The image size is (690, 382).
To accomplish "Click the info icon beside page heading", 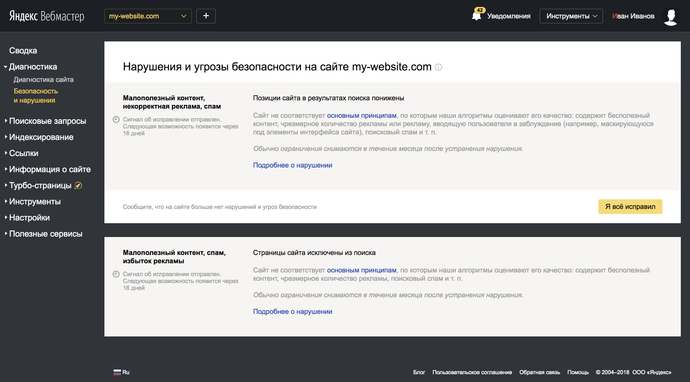I will [438, 67].
